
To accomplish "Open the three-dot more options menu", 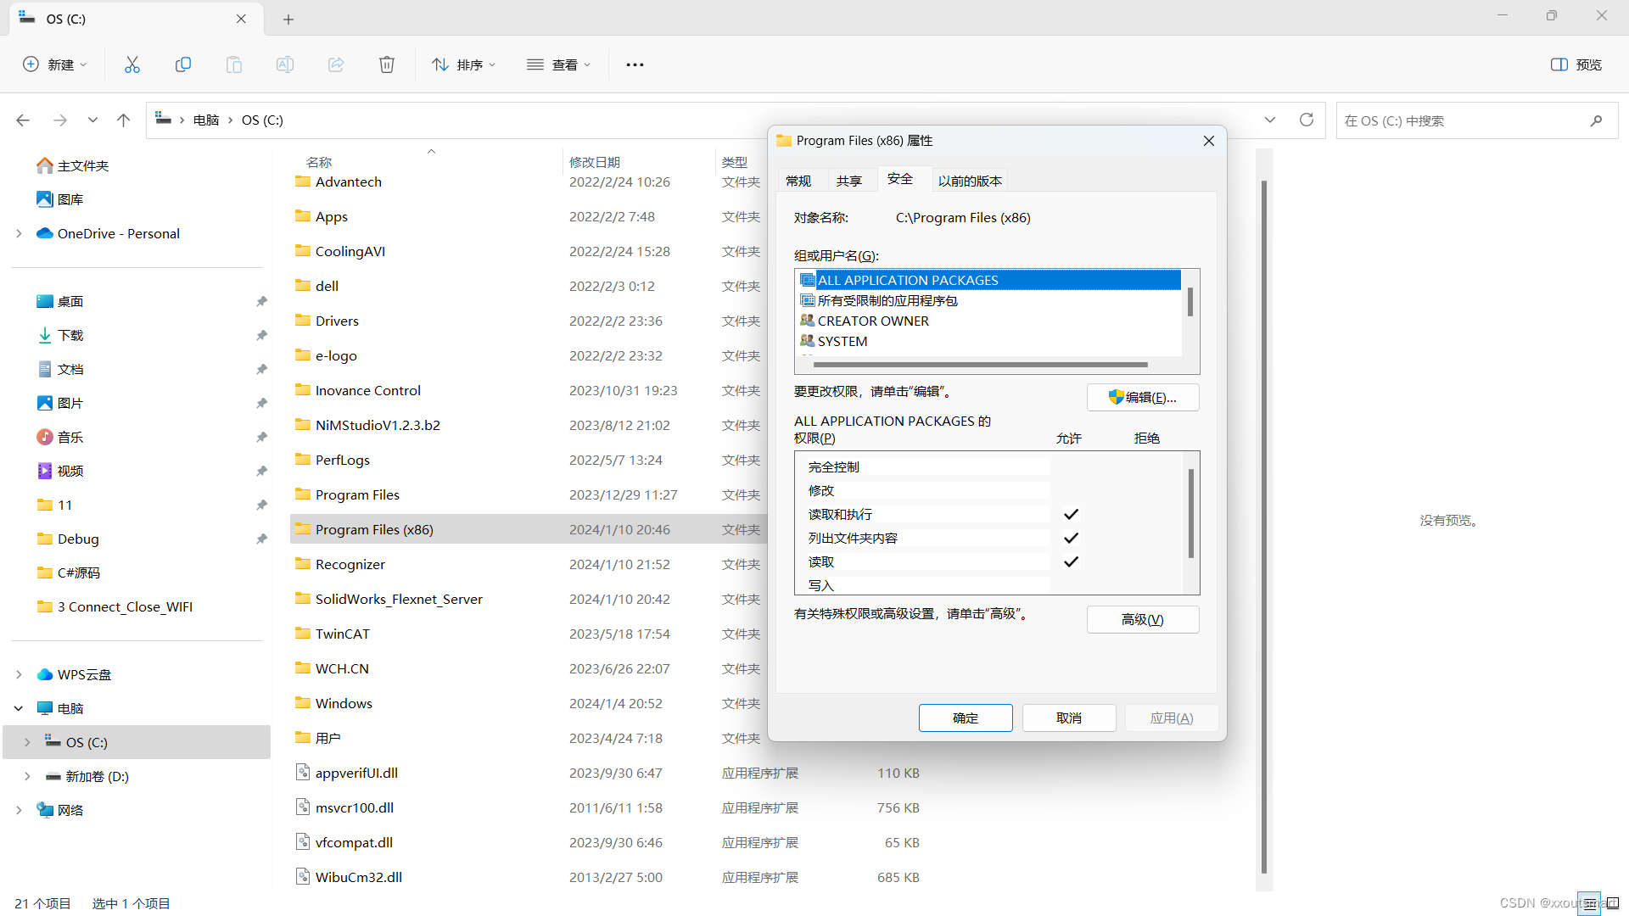I will [x=635, y=64].
